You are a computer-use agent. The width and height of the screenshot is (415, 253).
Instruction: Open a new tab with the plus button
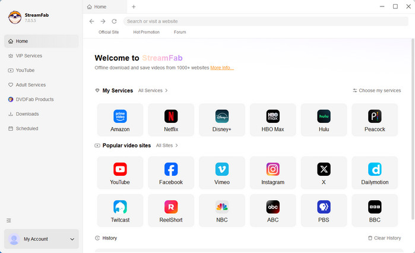[134, 7]
